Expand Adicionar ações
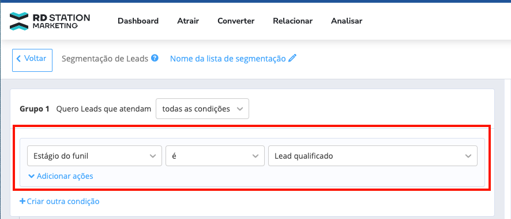The height and width of the screenshot is (219, 511). pyautogui.click(x=61, y=176)
